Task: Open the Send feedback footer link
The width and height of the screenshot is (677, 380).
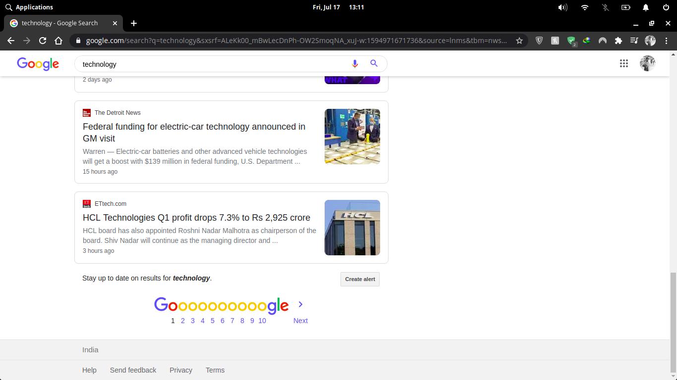Action: [x=133, y=370]
